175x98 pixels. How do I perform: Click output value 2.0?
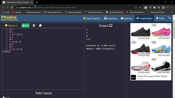click(x=88, y=39)
